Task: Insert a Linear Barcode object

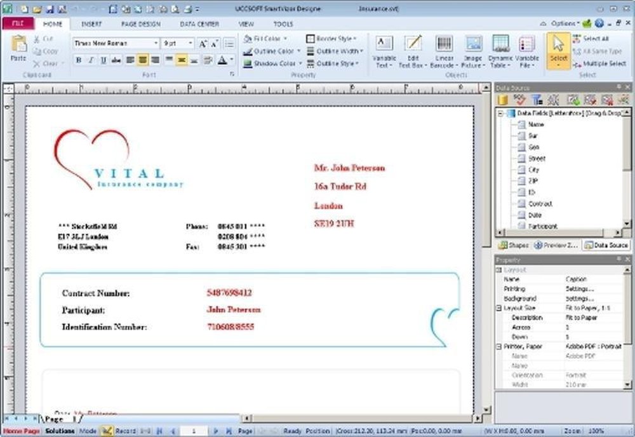Action: point(444,52)
